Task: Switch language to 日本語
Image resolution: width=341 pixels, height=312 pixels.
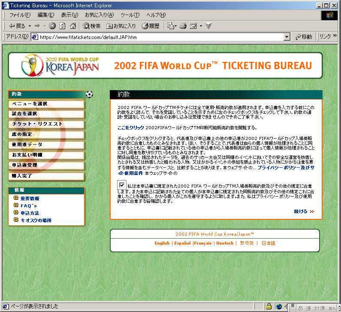Action: 269,243
